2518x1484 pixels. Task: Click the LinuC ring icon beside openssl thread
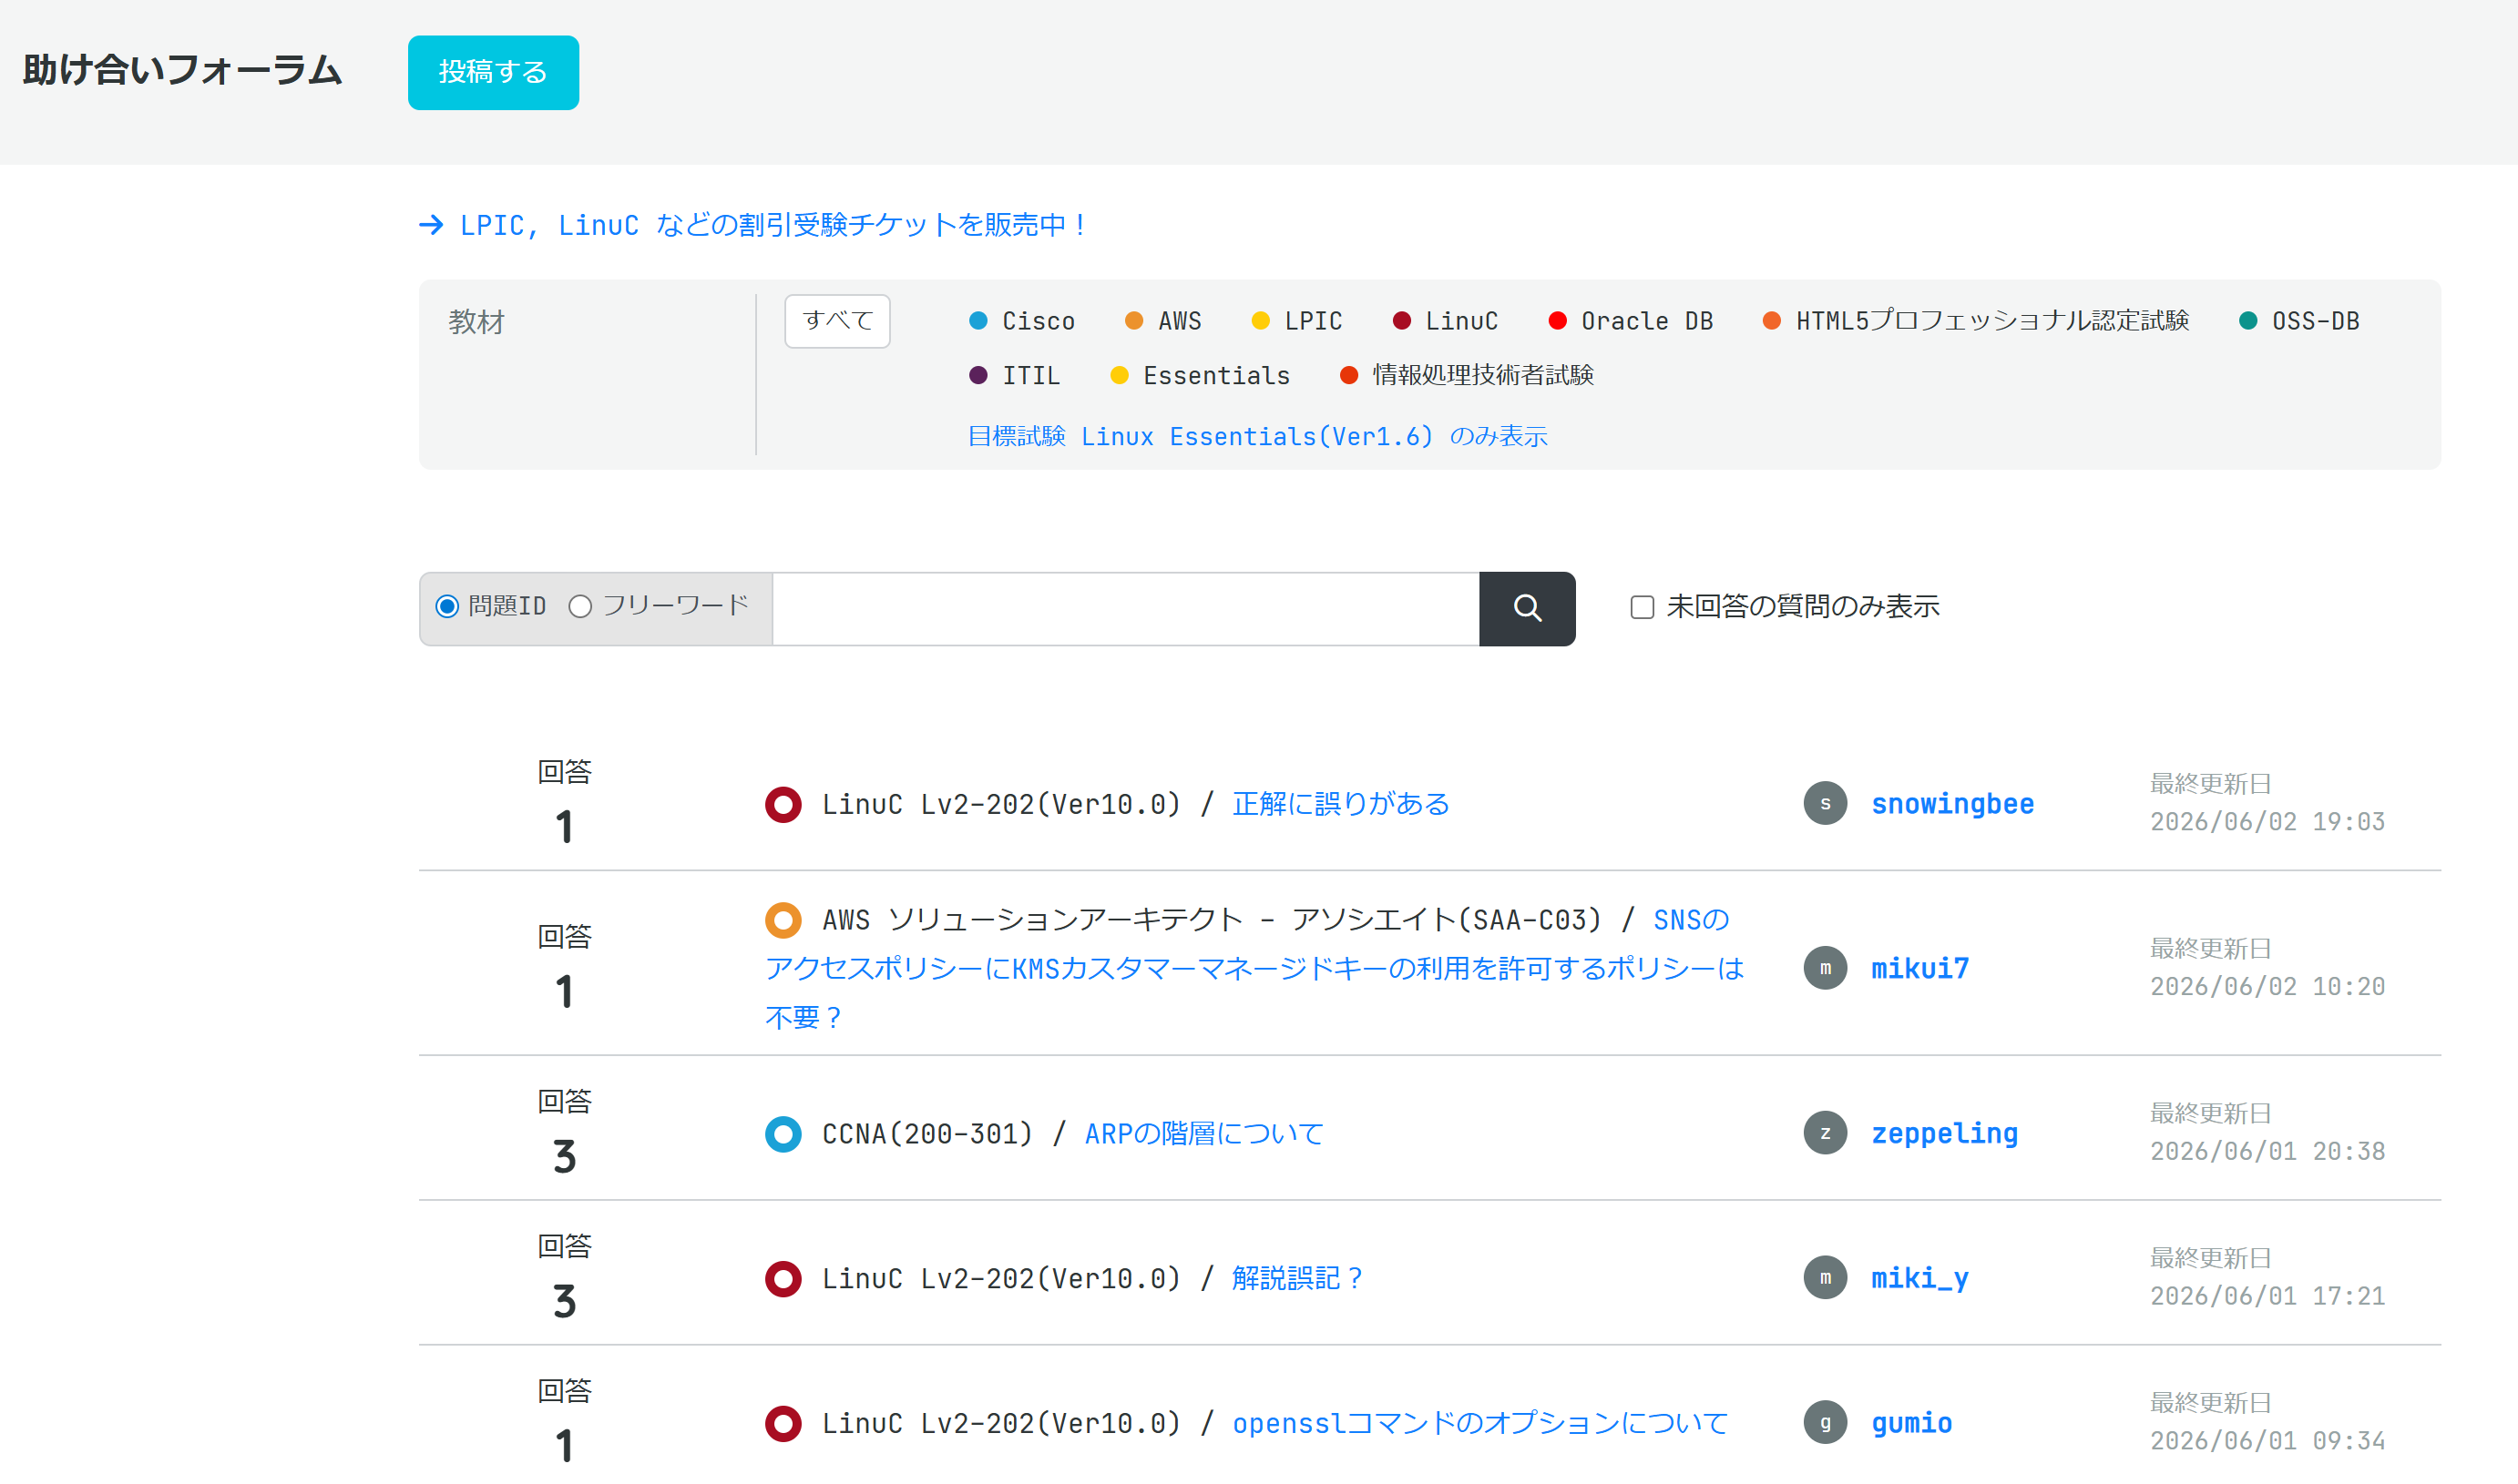pos(783,1425)
